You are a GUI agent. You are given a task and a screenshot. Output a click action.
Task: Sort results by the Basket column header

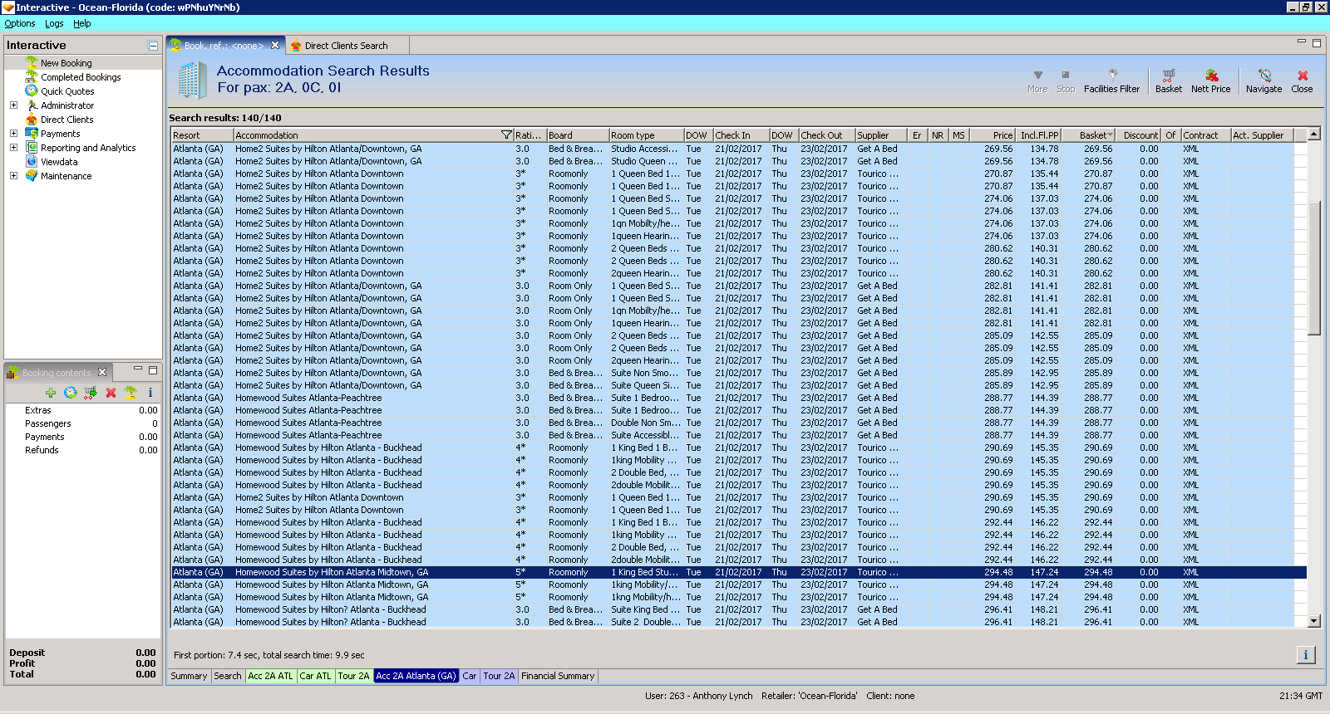pos(1092,135)
